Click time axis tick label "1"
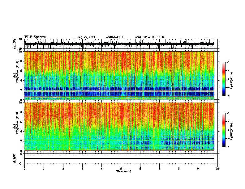Image resolution: width=245 pixels, height=189 pixels. (44, 169)
